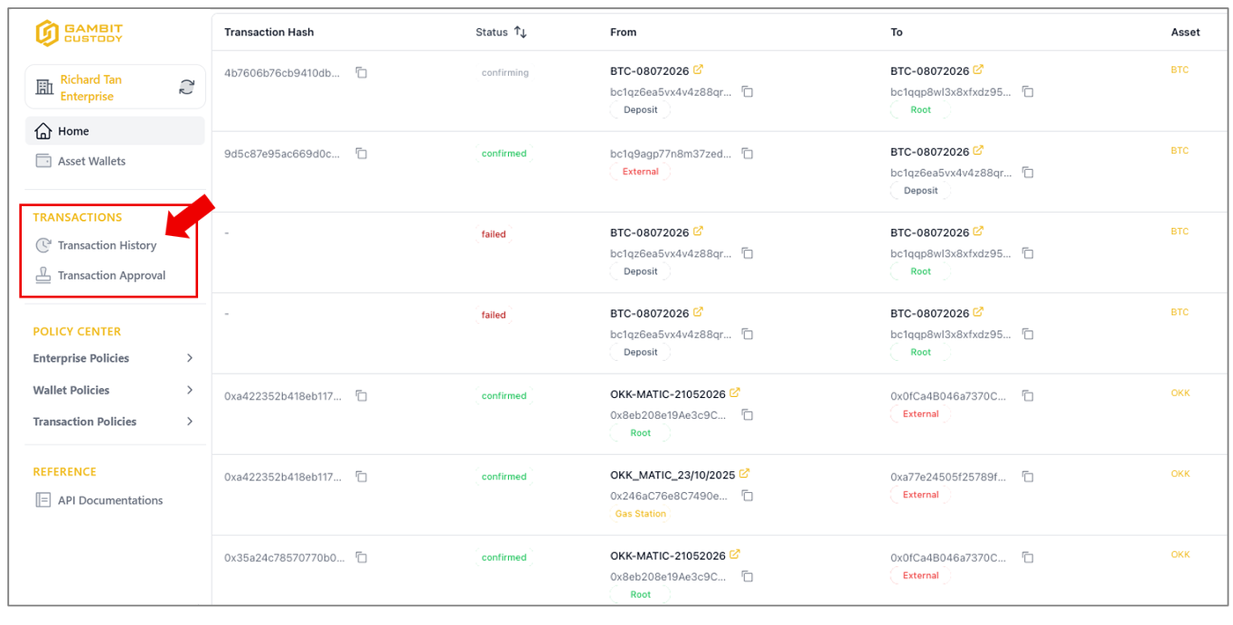This screenshot has width=1233, height=625.
Task: Sort transactions by Status arrows
Action: 521,32
